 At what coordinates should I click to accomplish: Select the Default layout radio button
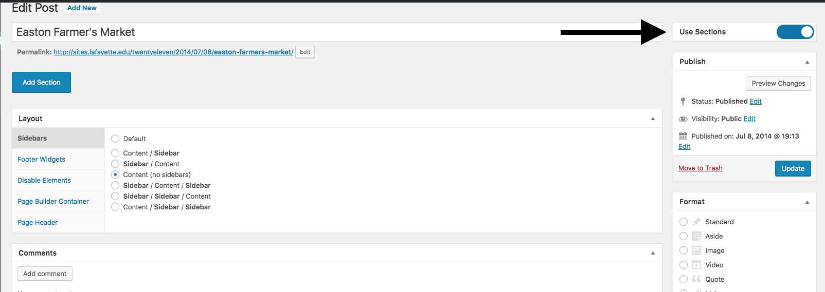coord(115,139)
